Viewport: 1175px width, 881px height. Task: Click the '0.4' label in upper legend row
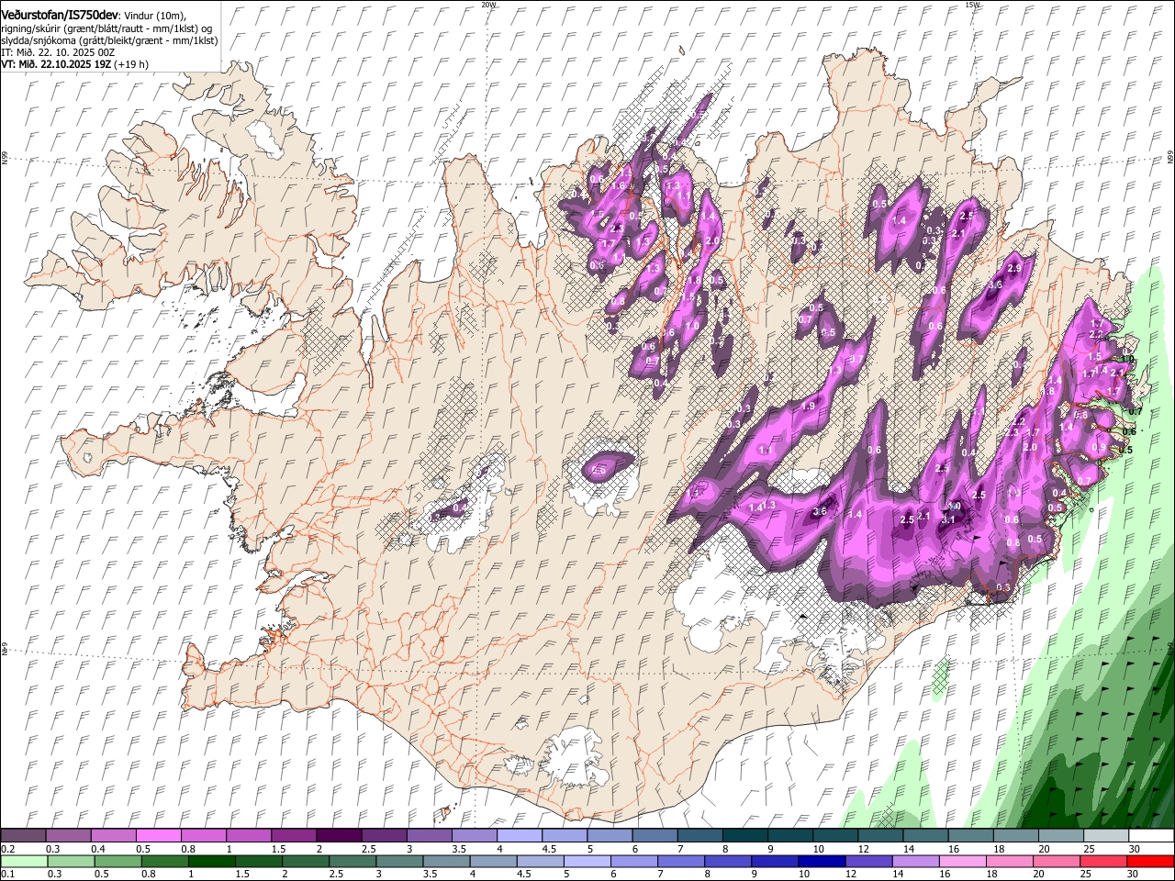point(99,849)
